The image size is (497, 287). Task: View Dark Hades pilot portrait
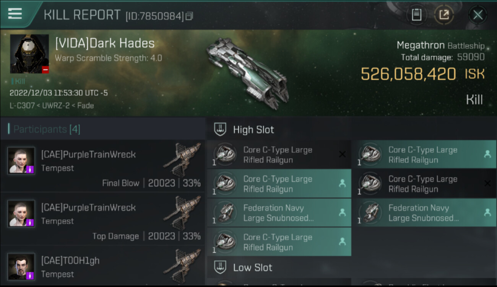pyautogui.click(x=29, y=54)
